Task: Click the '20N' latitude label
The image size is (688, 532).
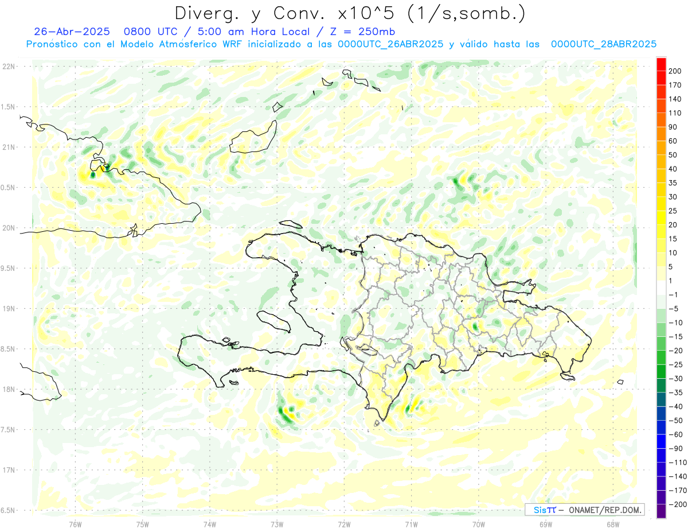Action: coord(9,228)
